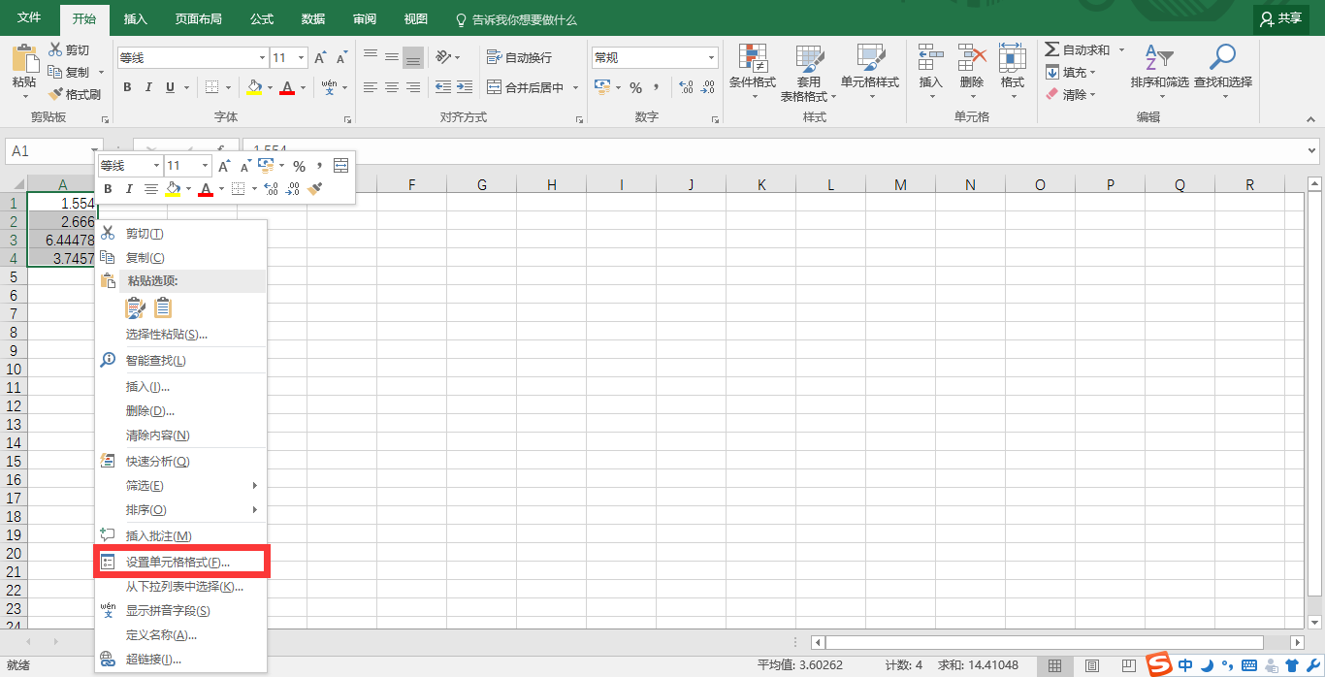Viewport: 1325px width, 677px height.
Task: Open the mini toolbar font size dropdown
Action: pyautogui.click(x=205, y=166)
